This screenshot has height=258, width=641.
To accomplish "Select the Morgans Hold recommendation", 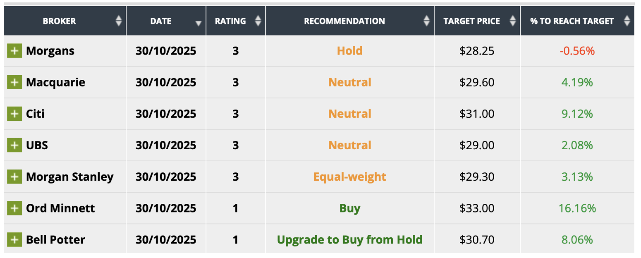I will click(350, 51).
